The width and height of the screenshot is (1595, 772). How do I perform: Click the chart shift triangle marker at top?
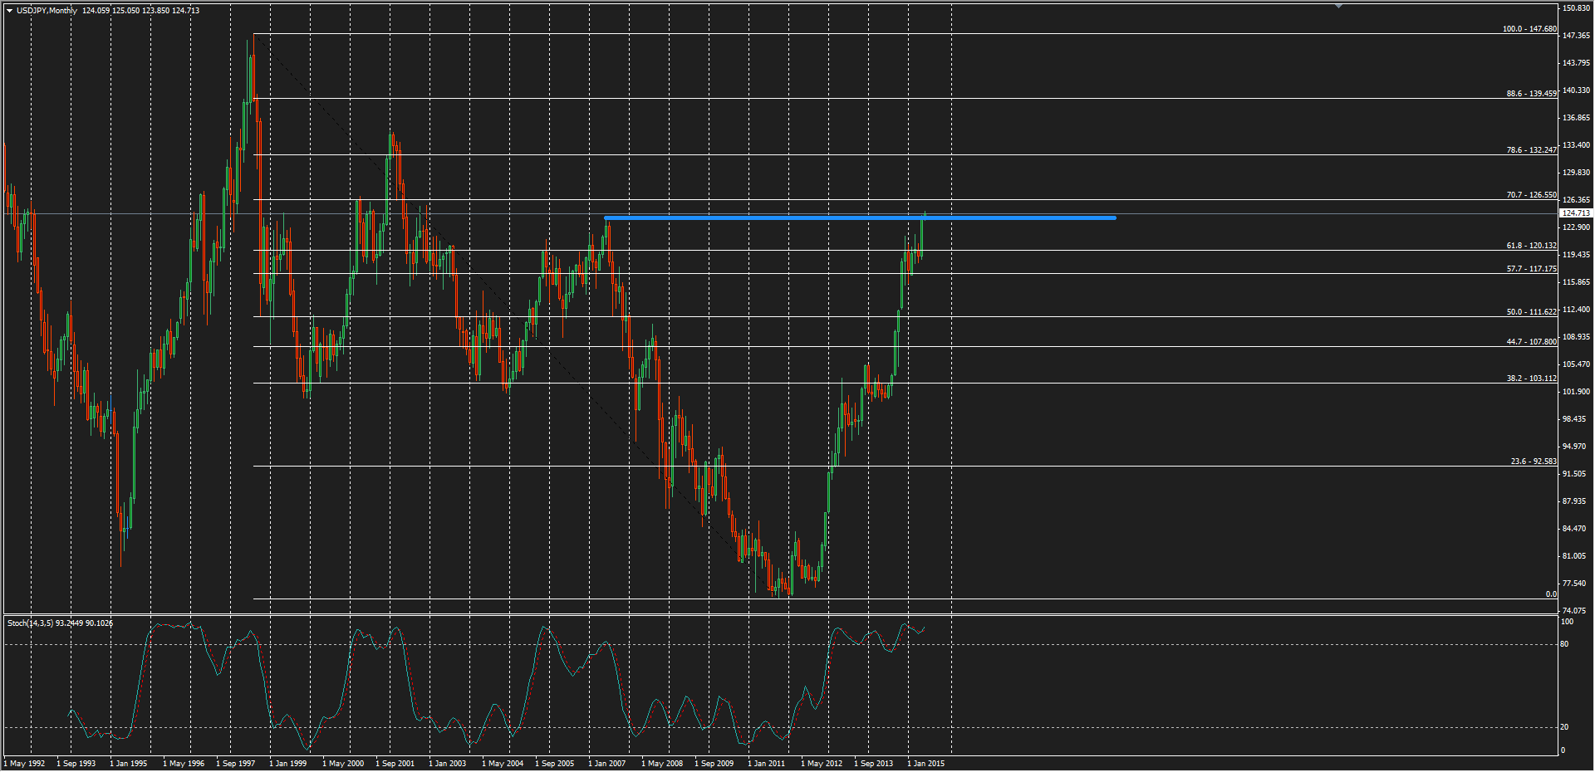[1338, 6]
